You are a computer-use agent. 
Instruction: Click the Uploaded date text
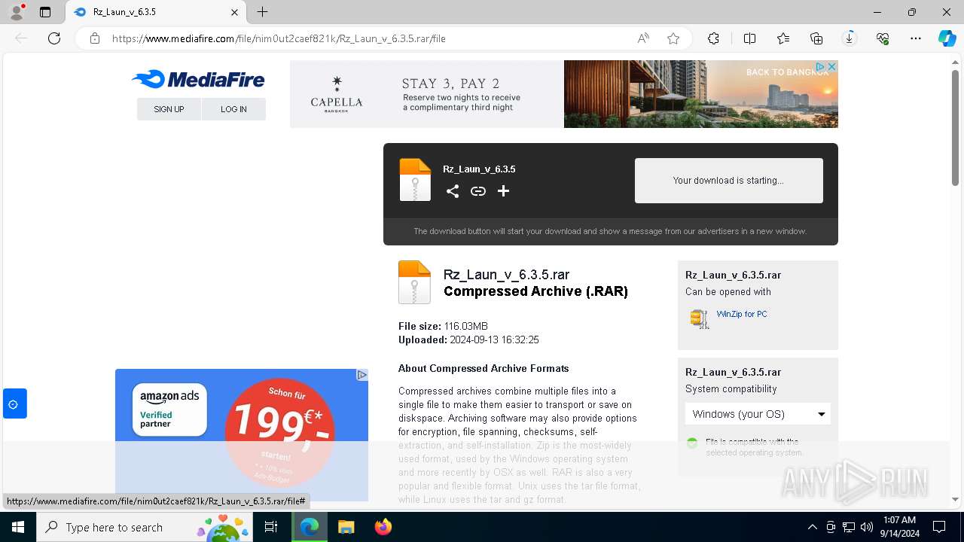click(468, 340)
